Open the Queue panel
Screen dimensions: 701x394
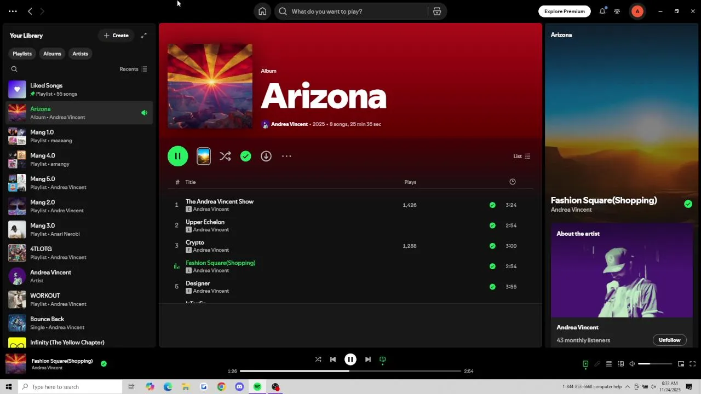click(608, 364)
